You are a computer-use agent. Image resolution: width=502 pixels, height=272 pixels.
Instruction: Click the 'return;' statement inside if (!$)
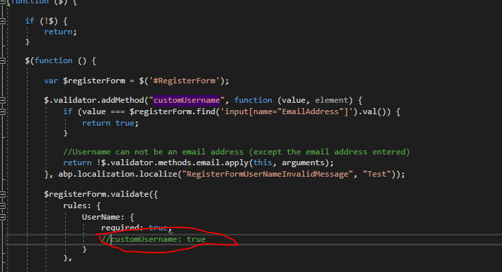[60, 32]
